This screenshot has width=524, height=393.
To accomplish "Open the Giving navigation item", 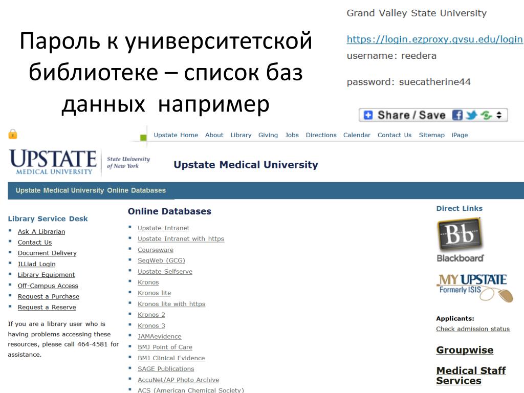I will [268, 135].
